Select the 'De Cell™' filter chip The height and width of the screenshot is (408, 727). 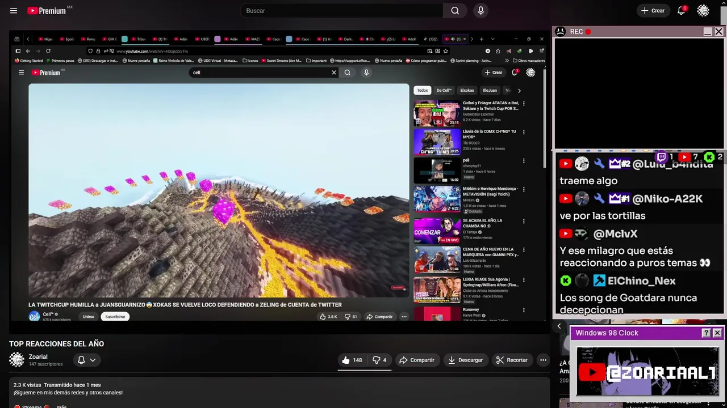[x=444, y=90]
